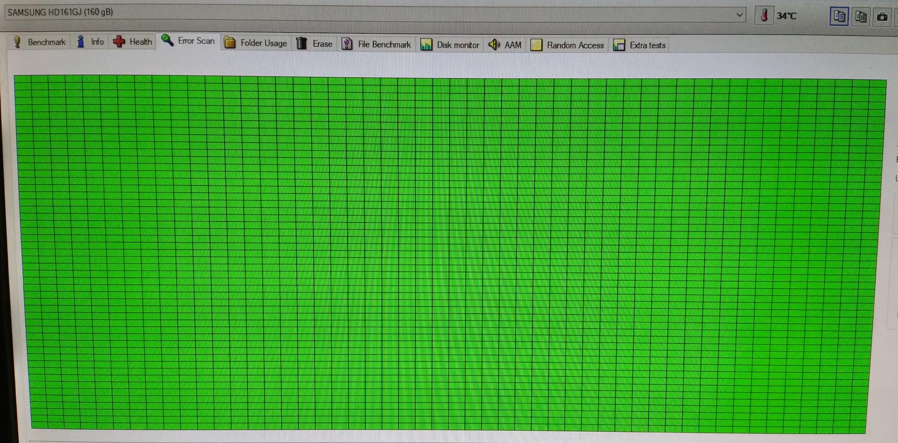
Task: Click the copy text to clipboard icon
Action: click(839, 17)
